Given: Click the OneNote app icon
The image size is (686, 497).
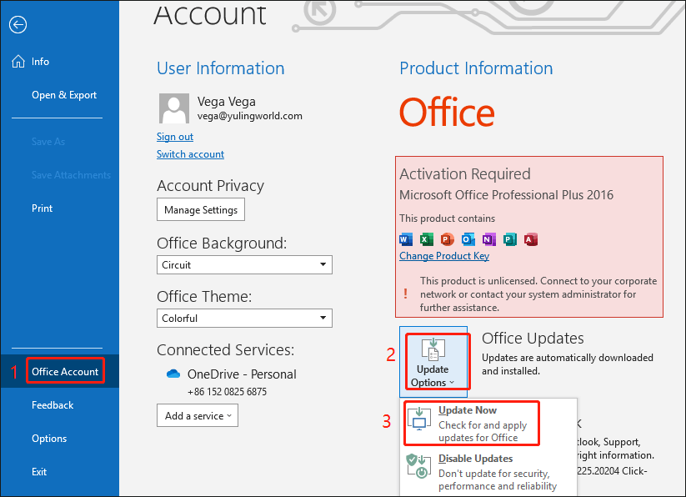Looking at the screenshot, I should (x=488, y=239).
